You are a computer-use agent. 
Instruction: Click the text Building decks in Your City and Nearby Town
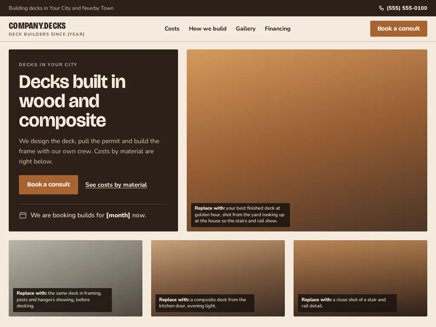[x=61, y=8]
